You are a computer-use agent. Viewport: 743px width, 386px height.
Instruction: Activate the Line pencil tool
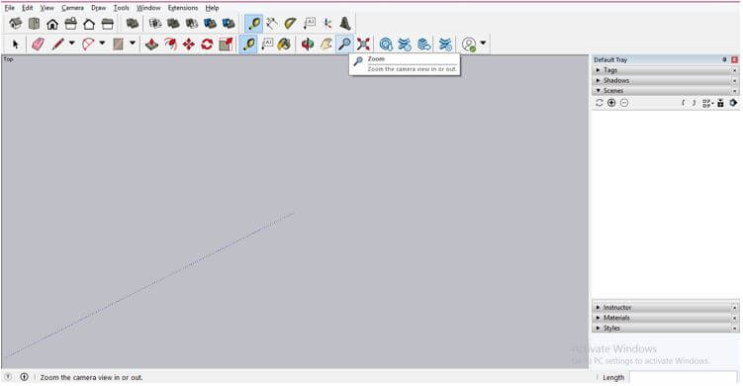pyautogui.click(x=57, y=45)
